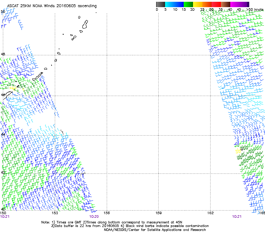The image size is (265, 232).
Task: Click the latitude label '48'
Action: pos(3,54)
